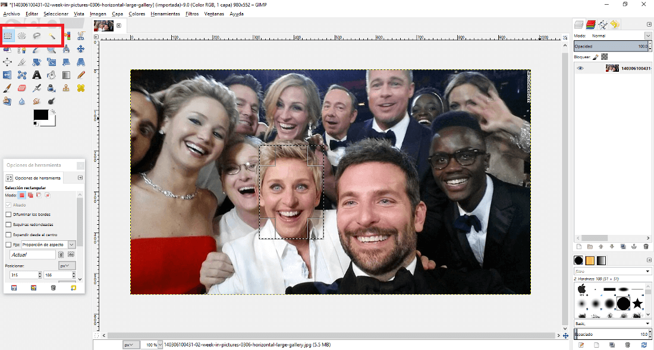Toggle lock pixels brush icon

[x=596, y=57]
